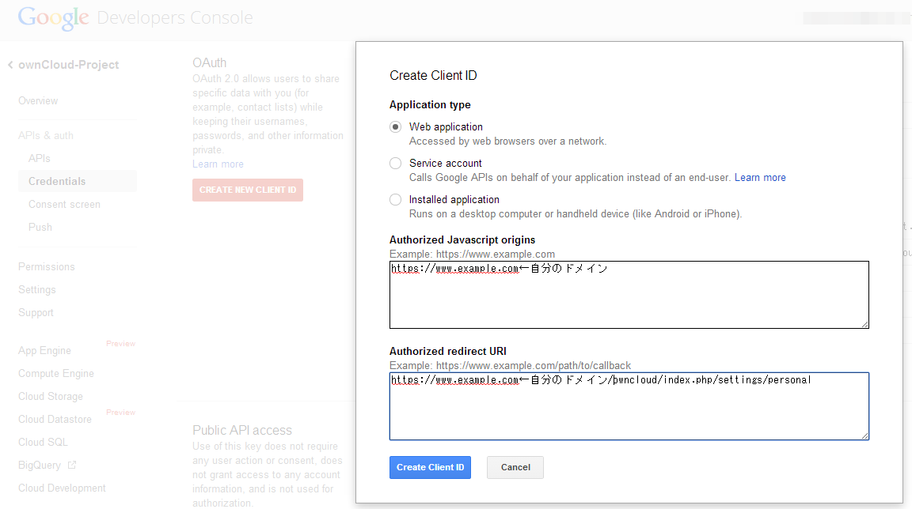
Task: Click the back chevron beside ownCloud-Project
Action: pos(10,65)
